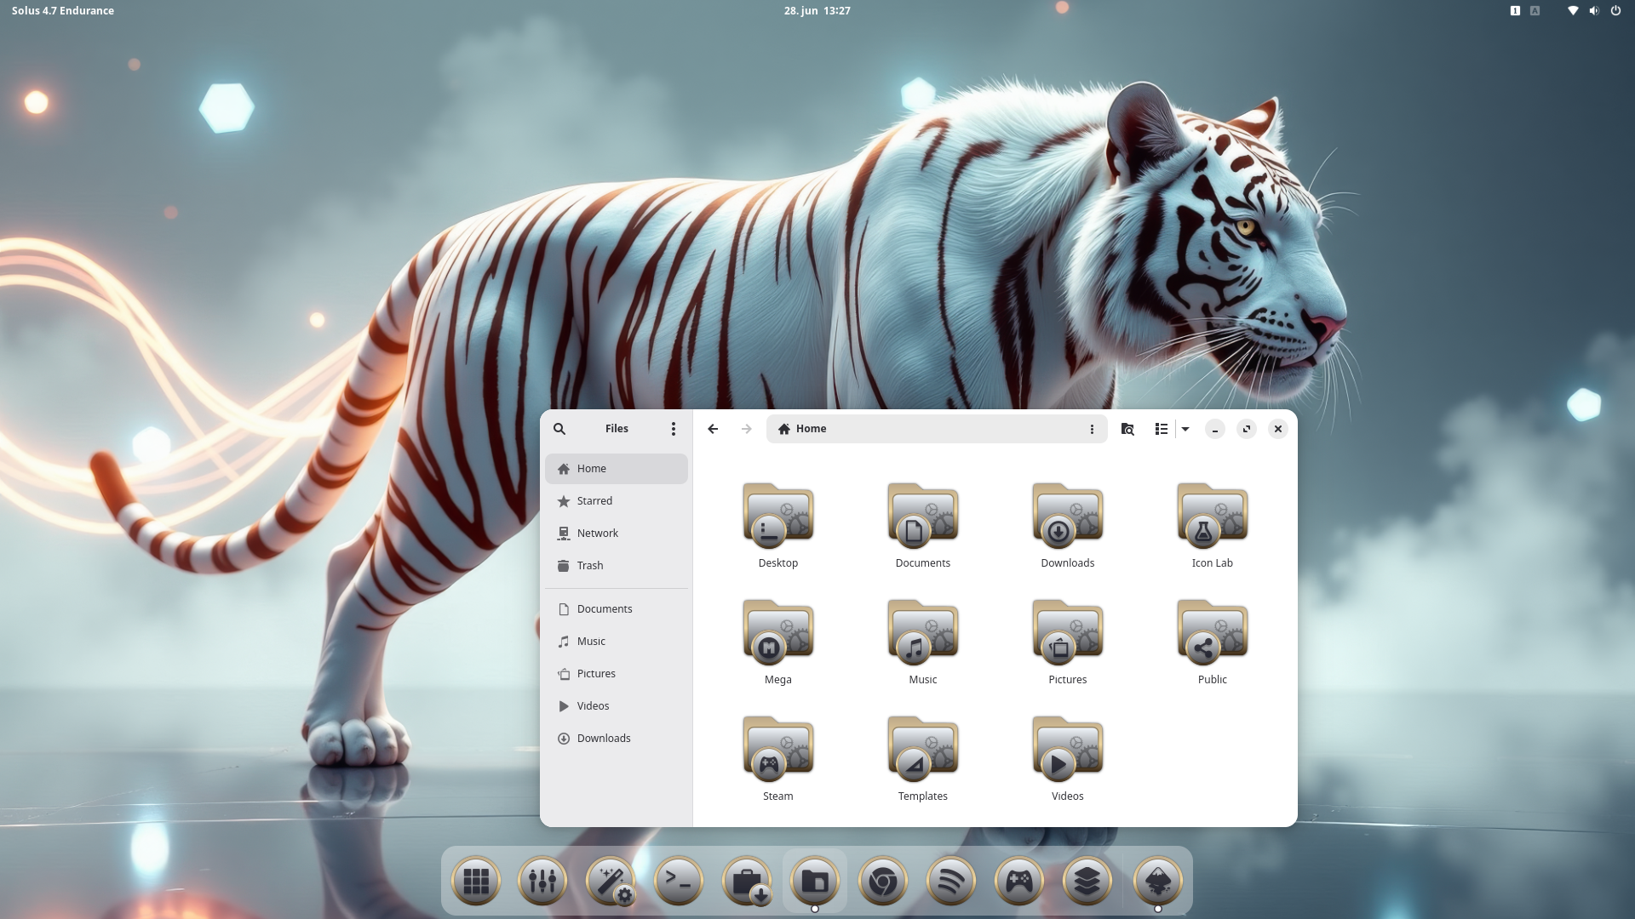This screenshot has height=919, width=1635.
Task: Open Starred in the sidebar
Action: tap(617, 501)
